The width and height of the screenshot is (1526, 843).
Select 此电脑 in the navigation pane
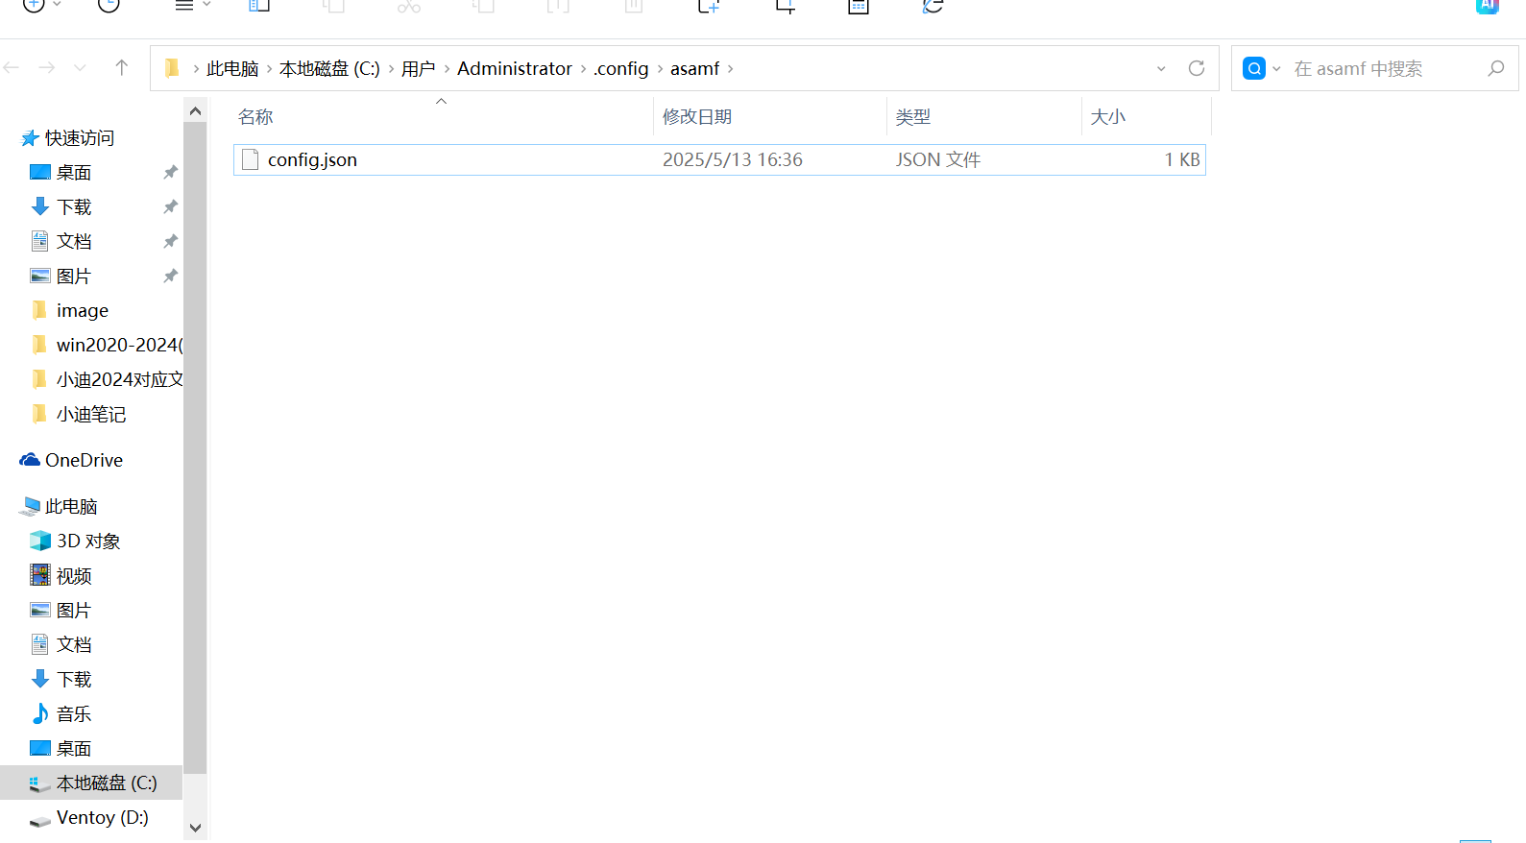tap(71, 507)
